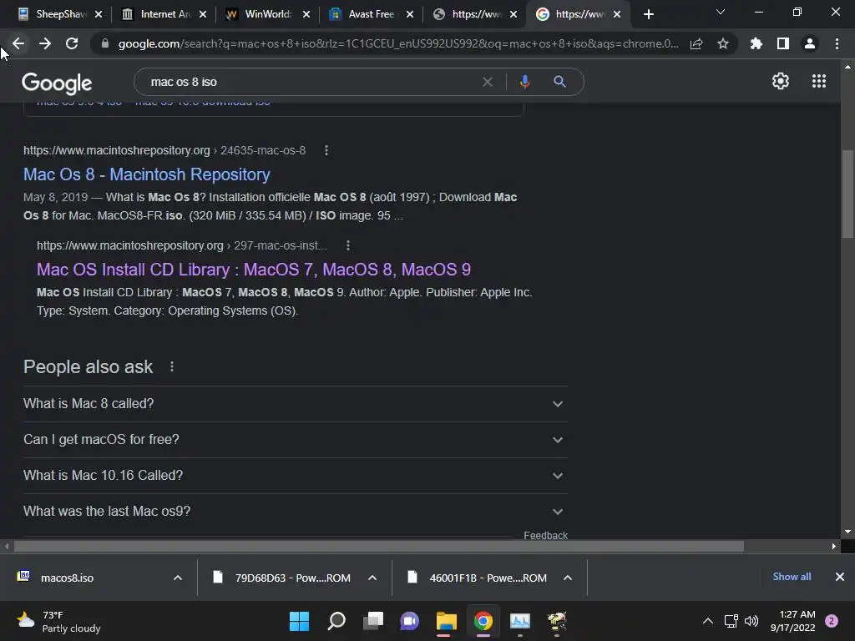Open taskbar Search
855x641 pixels.
tap(336, 621)
